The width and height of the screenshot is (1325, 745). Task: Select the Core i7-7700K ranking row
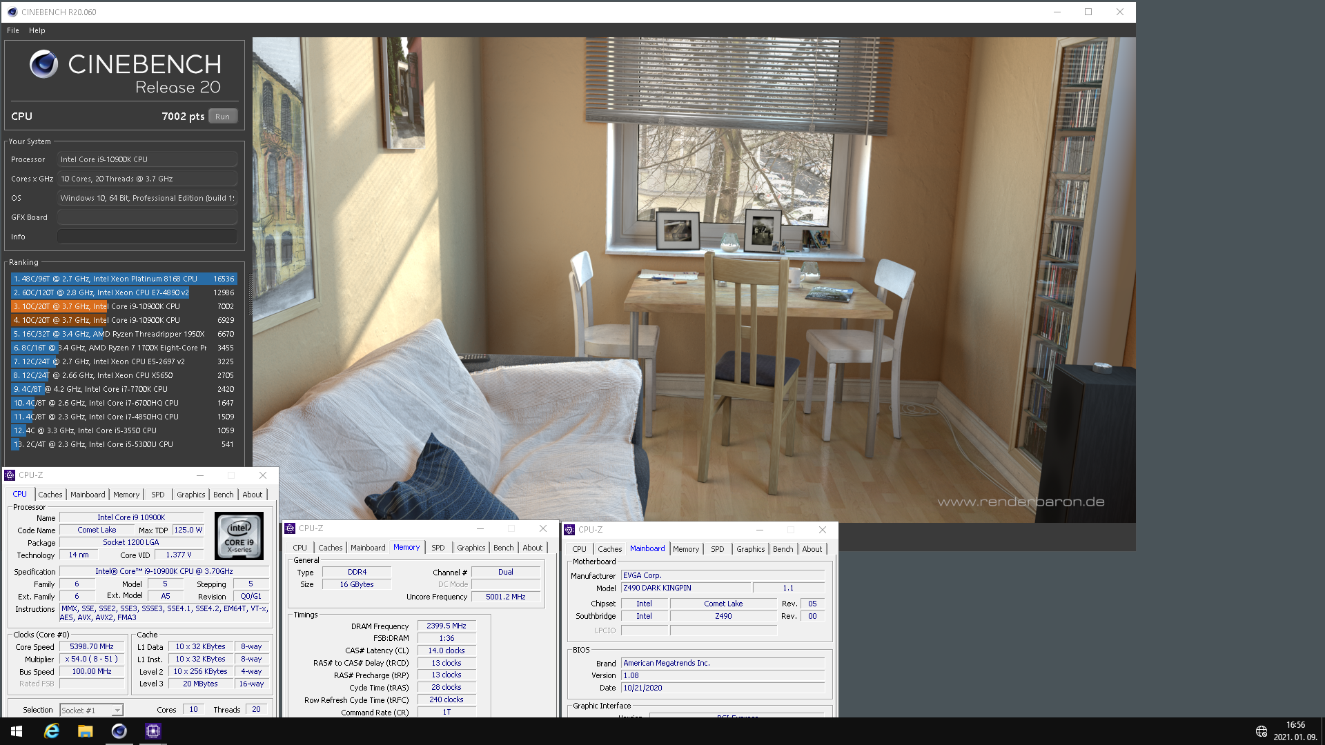[124, 389]
